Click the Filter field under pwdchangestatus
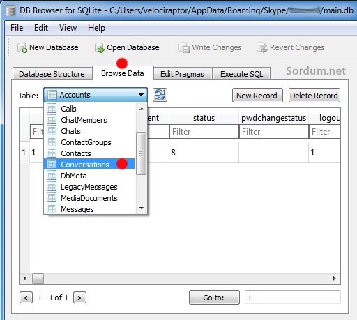 click(274, 132)
